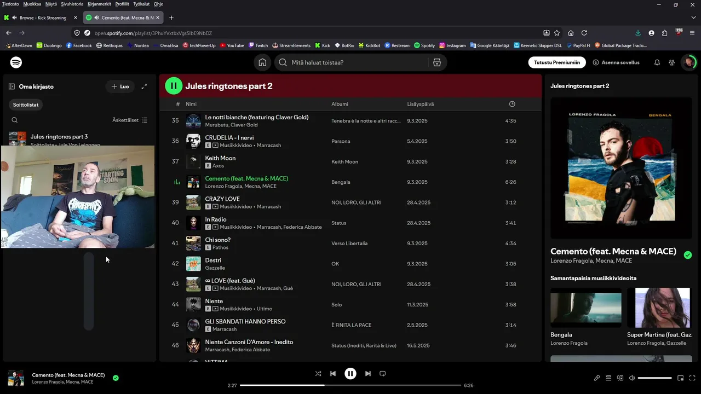
Task: Show lyrics with the microphone icon
Action: [x=597, y=378]
